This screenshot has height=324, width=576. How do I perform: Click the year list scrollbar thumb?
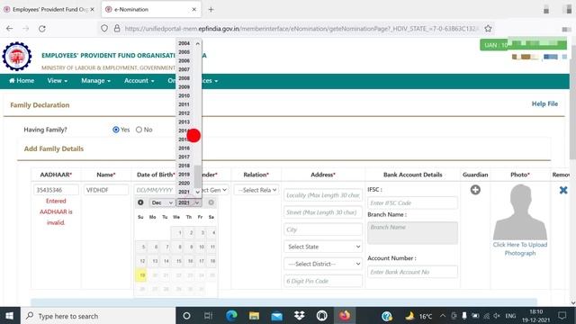[x=198, y=176]
